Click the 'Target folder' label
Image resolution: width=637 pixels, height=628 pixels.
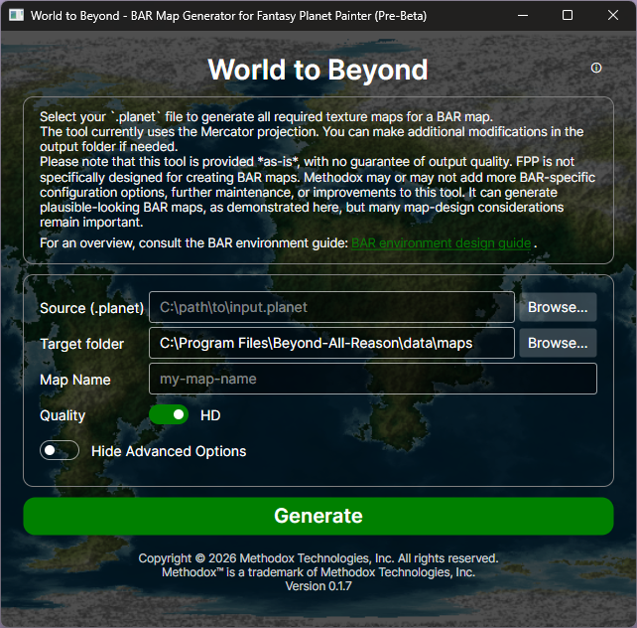pyautogui.click(x=81, y=344)
